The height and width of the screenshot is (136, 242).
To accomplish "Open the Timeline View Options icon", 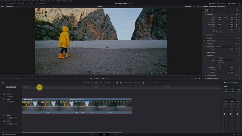I will coord(3,83).
